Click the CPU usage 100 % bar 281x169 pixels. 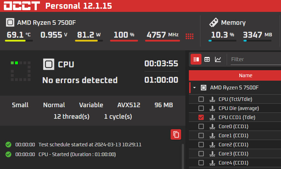124,41
